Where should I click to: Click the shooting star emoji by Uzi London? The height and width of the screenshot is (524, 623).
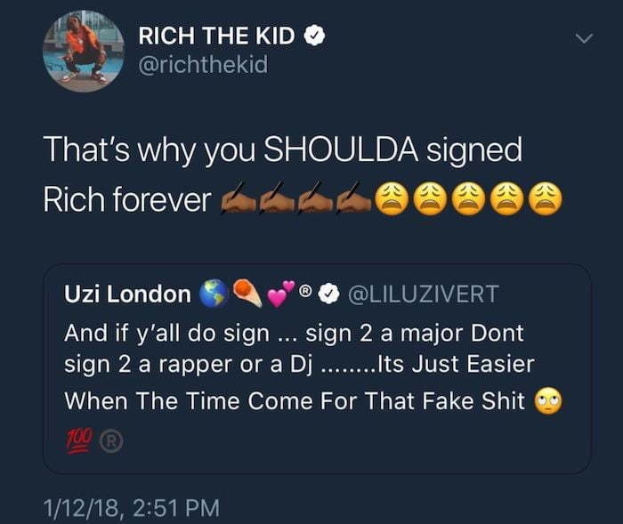(x=247, y=294)
